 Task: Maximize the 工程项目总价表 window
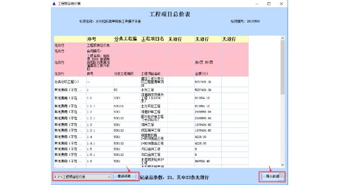269,4
